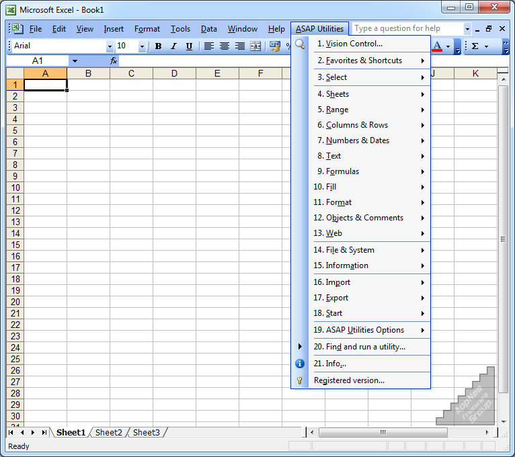Toggle bold formatting
Viewport: 515px width, 457px height.
(158, 46)
